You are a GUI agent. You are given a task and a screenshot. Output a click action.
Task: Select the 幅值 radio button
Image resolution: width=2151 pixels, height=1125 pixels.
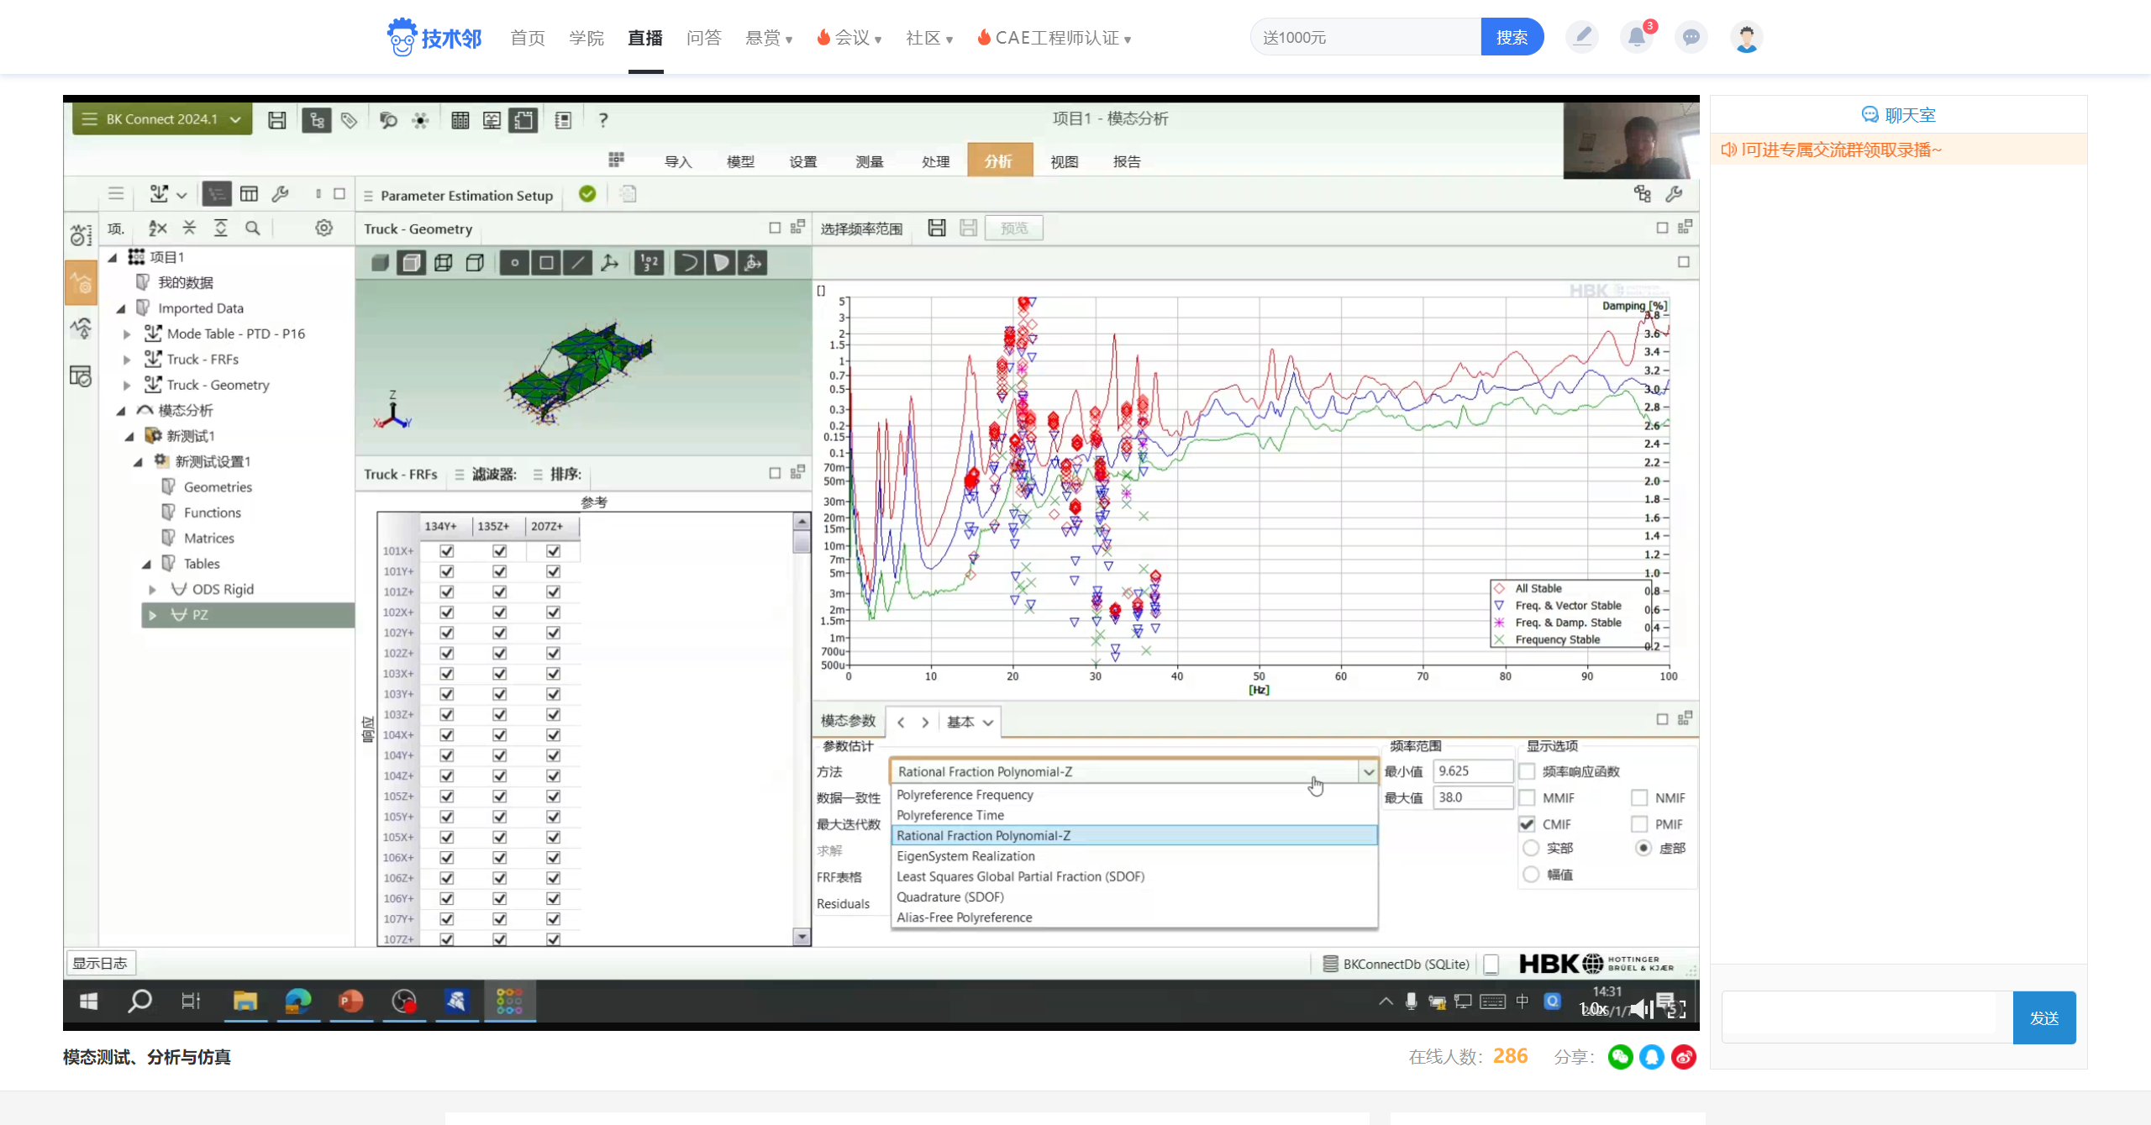(1531, 875)
